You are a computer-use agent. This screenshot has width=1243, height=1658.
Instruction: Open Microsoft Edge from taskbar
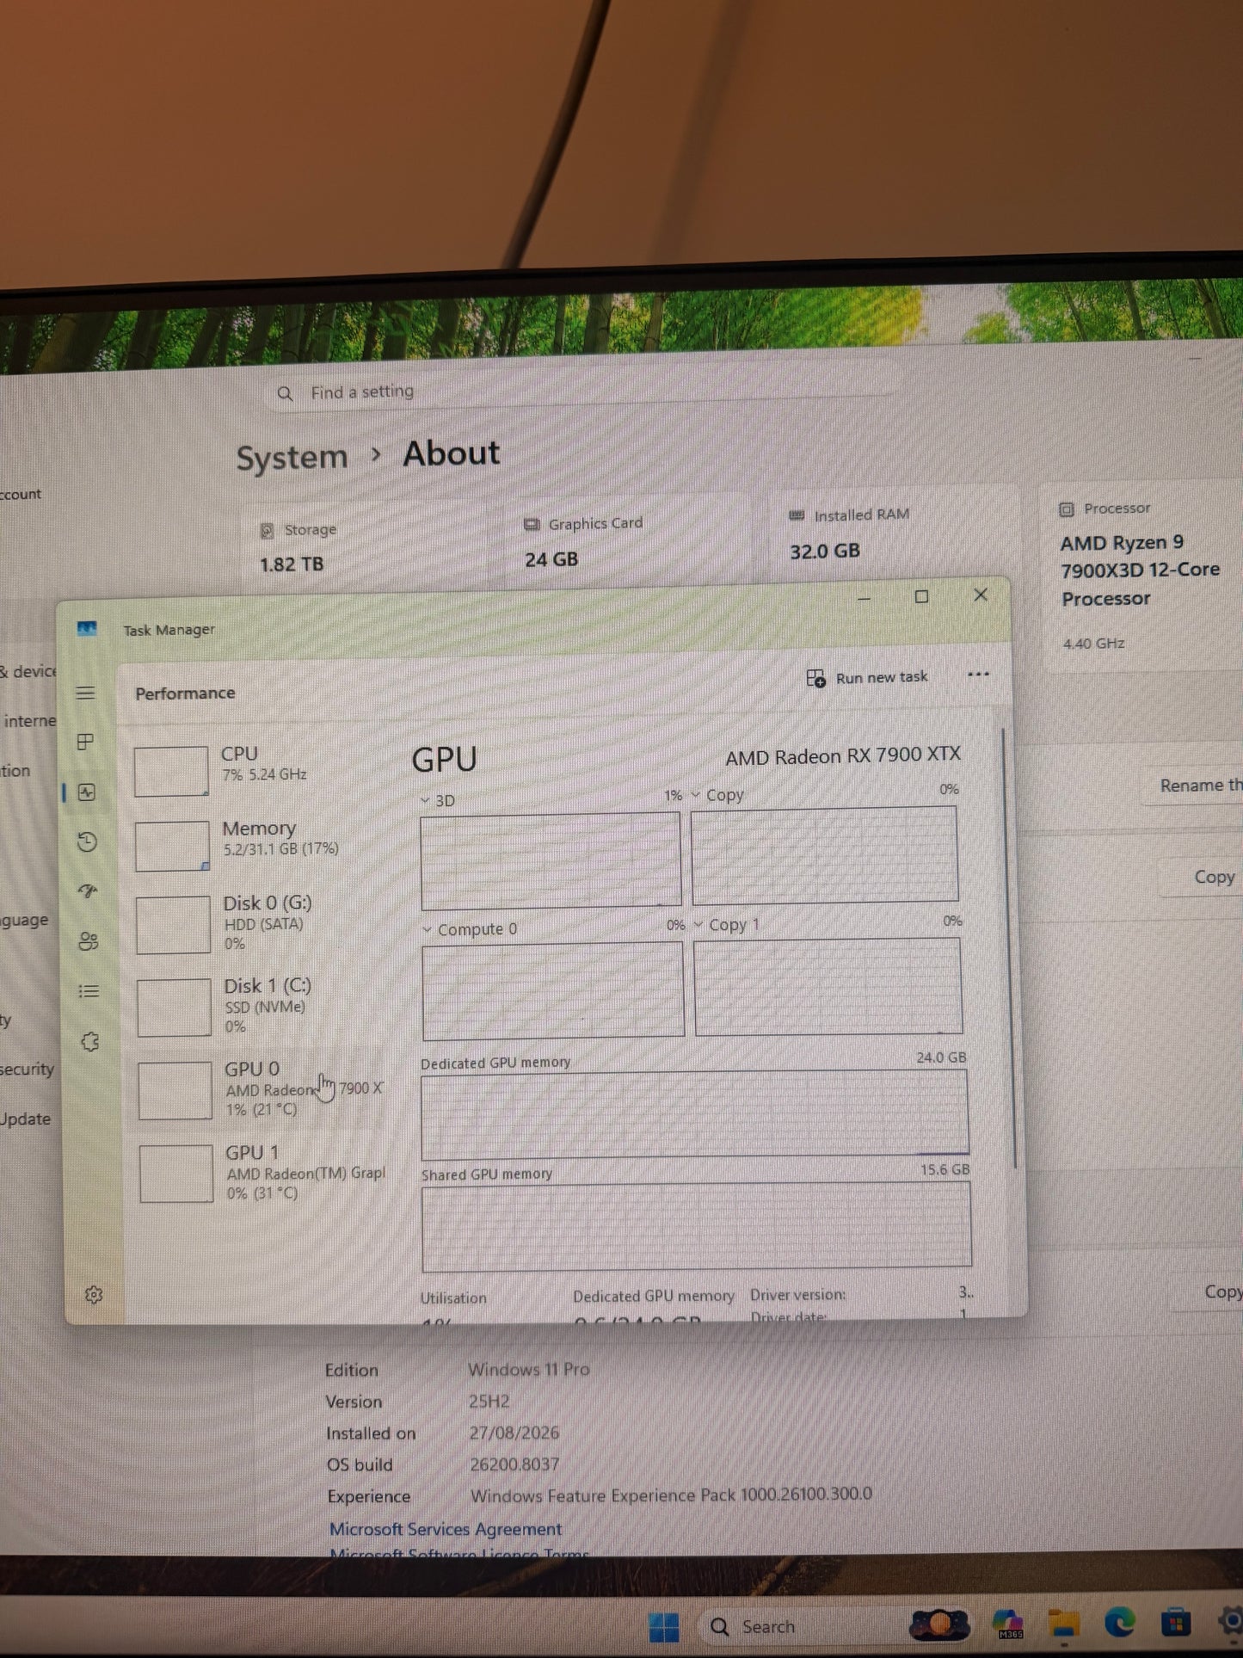coord(1119,1623)
